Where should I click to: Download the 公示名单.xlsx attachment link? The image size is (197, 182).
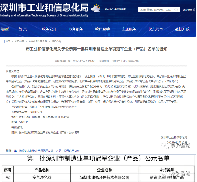[x=47, y=151]
